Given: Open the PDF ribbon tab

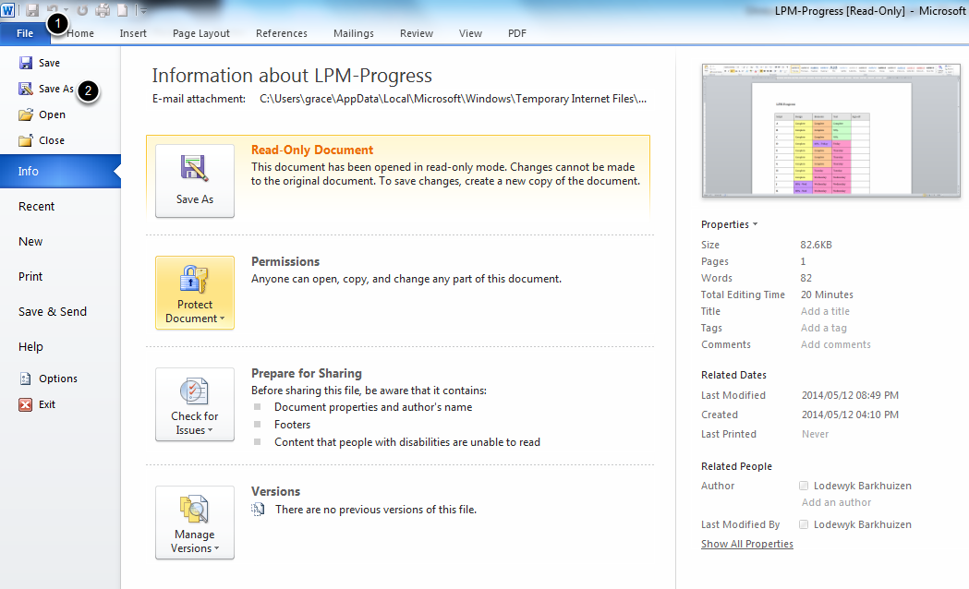Looking at the screenshot, I should coord(516,33).
